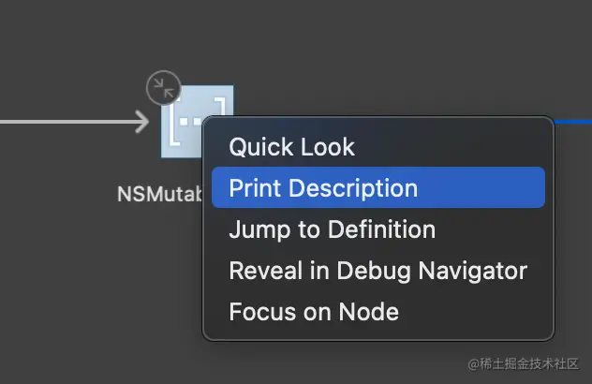The width and height of the screenshot is (592, 384).
Task: Select Focus on Node option
Action: [314, 312]
